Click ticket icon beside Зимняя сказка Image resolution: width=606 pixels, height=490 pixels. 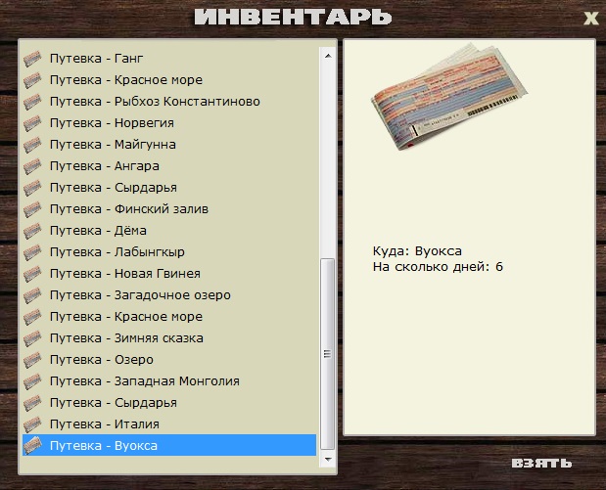pos(32,338)
